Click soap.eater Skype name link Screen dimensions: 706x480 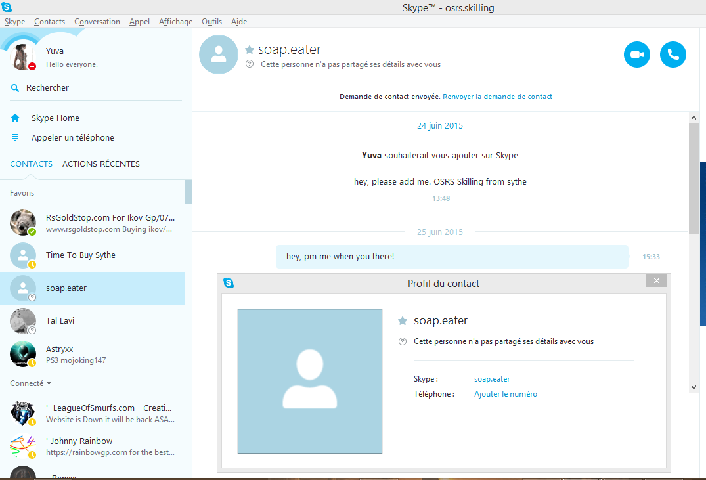pos(492,379)
